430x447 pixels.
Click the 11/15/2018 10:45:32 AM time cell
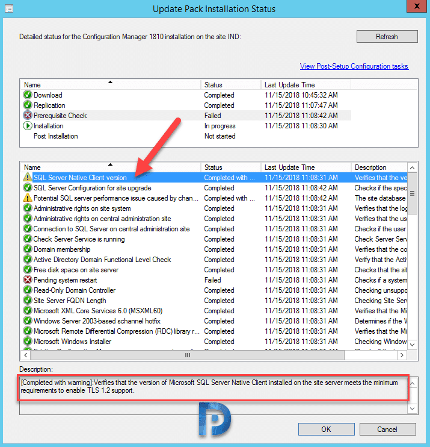point(301,95)
